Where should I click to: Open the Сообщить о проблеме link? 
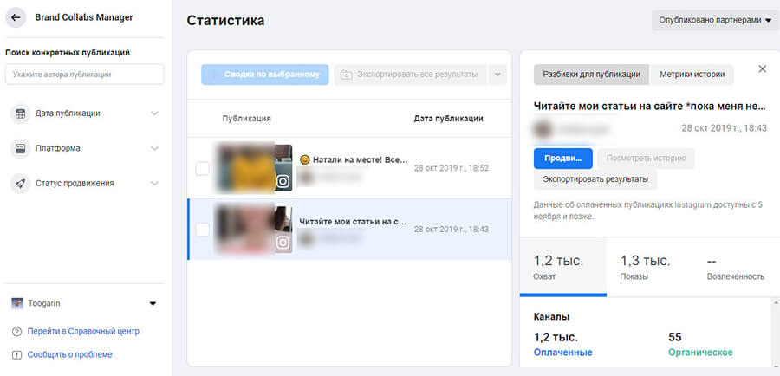(69, 355)
